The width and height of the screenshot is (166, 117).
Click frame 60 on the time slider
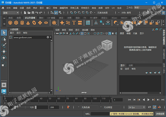pos(57,100)
